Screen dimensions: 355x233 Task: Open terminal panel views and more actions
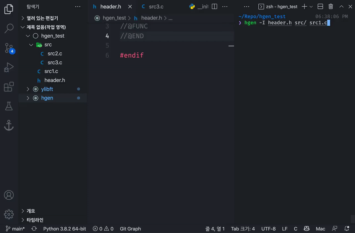click(x=247, y=7)
